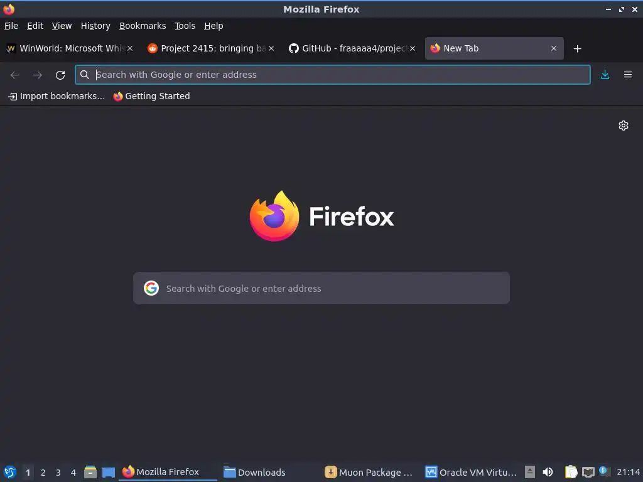The width and height of the screenshot is (643, 482).
Task: Go back one page
Action: 15,75
